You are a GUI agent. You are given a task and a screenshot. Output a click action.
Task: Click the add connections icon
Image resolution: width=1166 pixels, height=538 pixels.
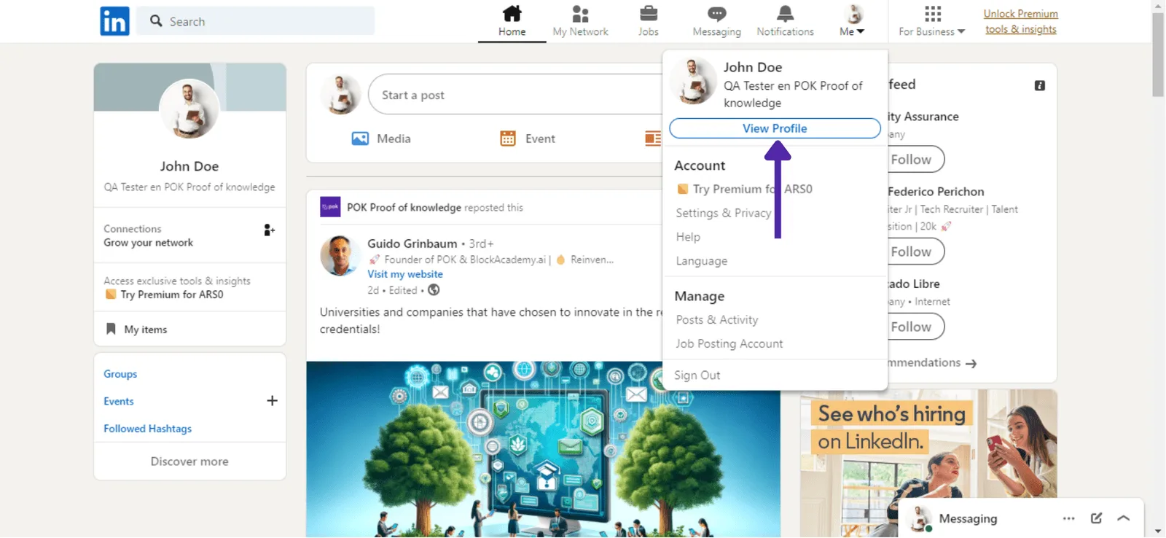click(269, 230)
